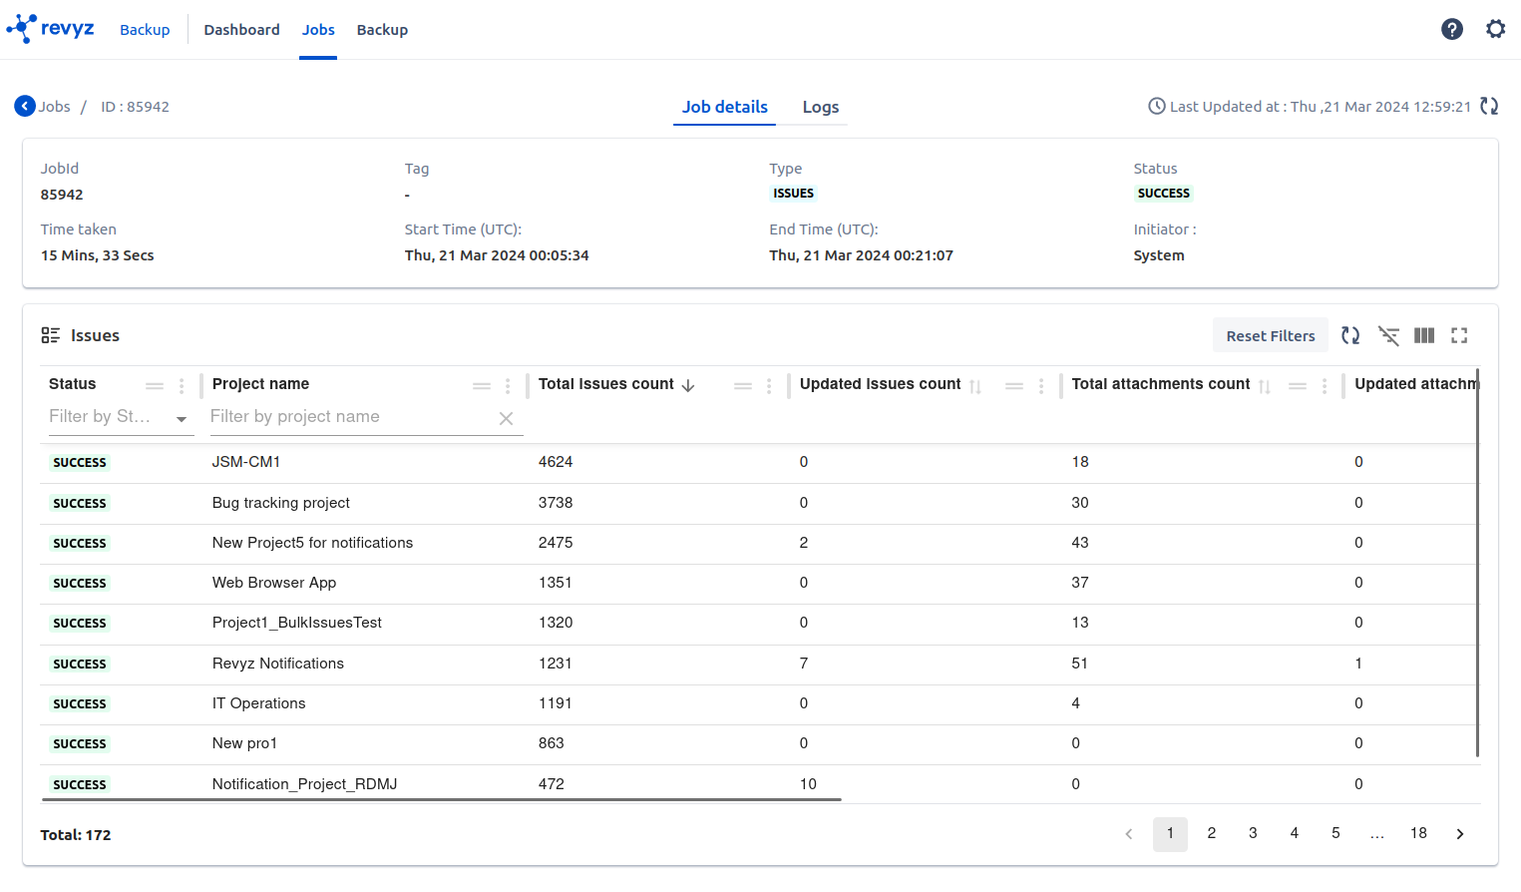This screenshot has height=892, width=1521.
Task: Open the Dashboard menu item
Action: 242,30
